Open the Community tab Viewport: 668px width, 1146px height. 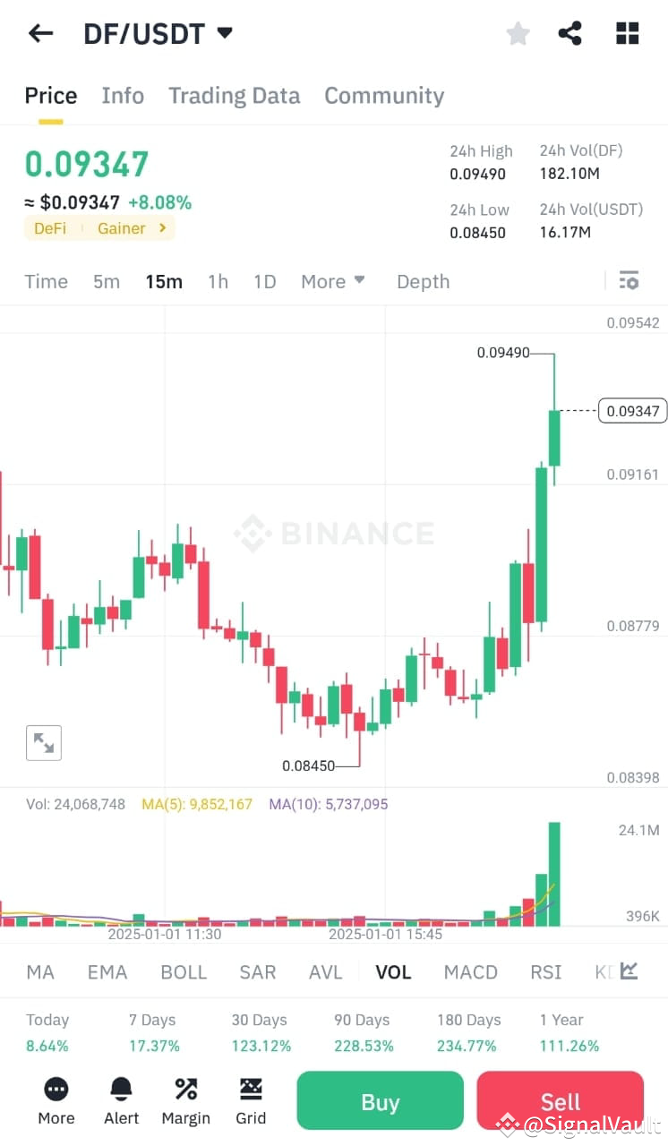coord(383,96)
